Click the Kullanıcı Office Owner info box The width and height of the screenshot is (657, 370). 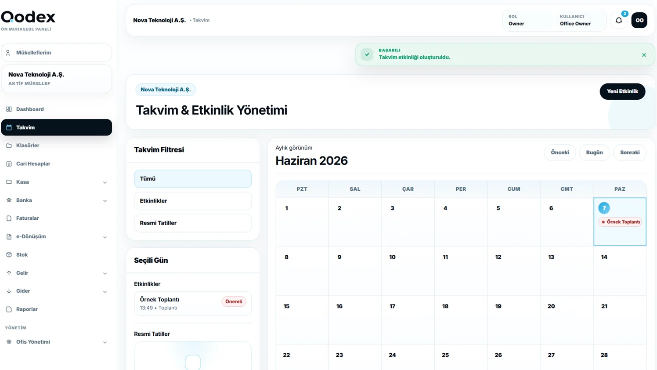pyautogui.click(x=579, y=20)
